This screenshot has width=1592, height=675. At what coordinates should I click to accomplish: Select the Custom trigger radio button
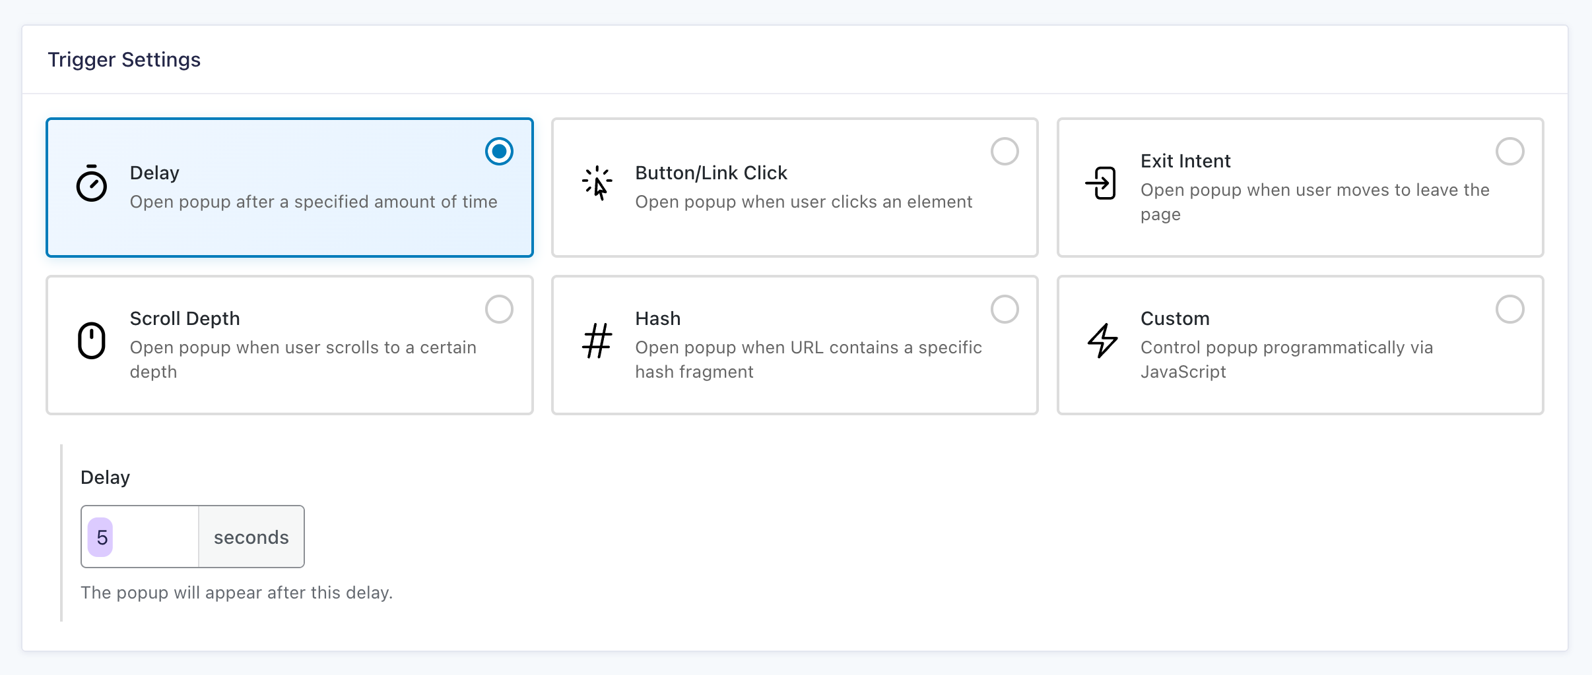(1509, 309)
